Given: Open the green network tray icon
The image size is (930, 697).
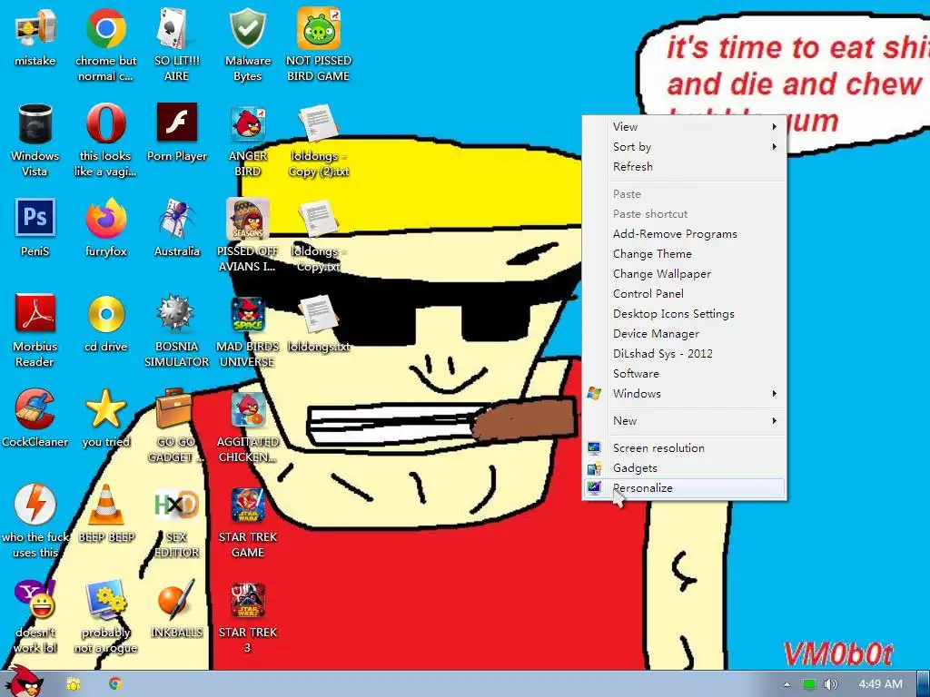Looking at the screenshot, I should click(x=809, y=684).
